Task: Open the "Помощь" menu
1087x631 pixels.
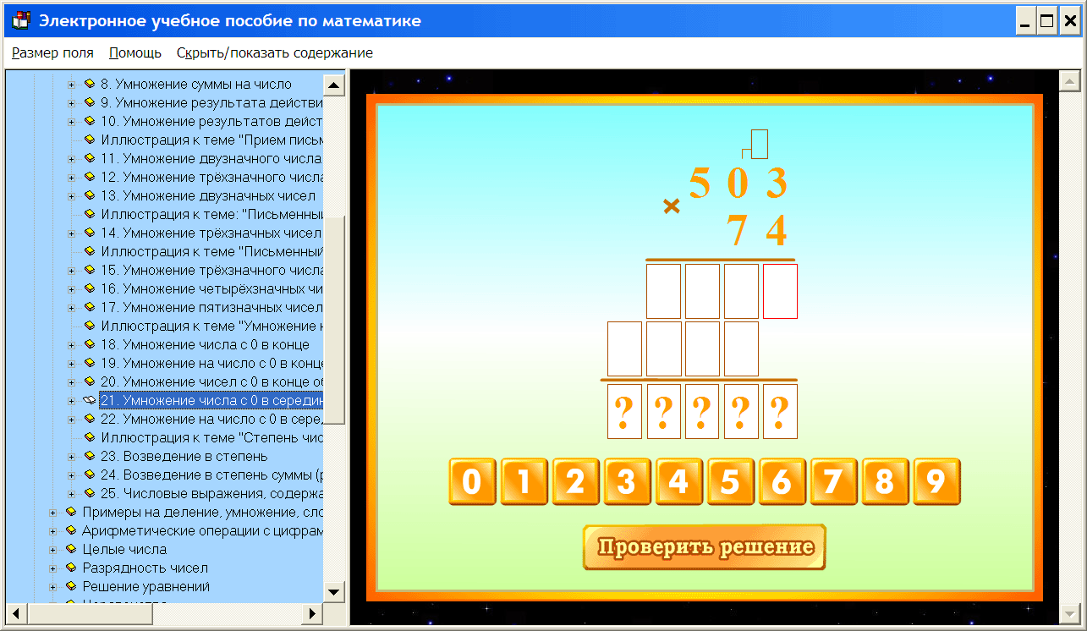Action: pyautogui.click(x=135, y=53)
